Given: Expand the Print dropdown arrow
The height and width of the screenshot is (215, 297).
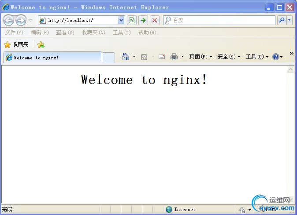Looking at the screenshot, I should (182, 56).
